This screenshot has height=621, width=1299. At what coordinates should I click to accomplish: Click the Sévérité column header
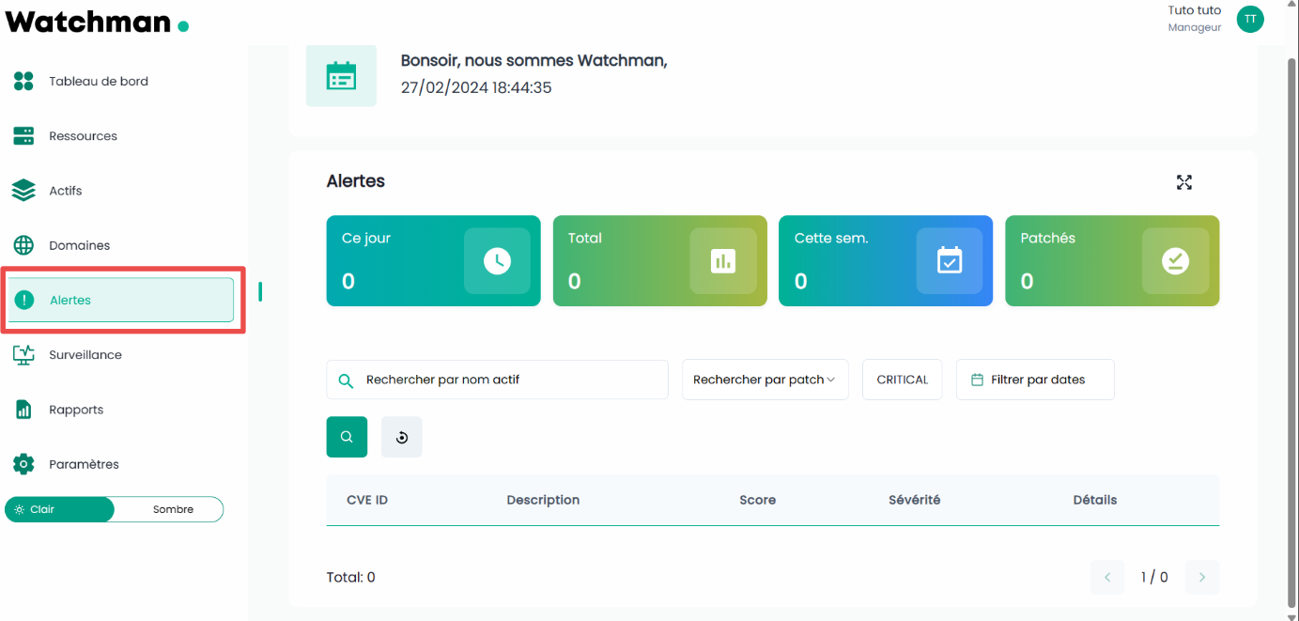click(x=914, y=500)
